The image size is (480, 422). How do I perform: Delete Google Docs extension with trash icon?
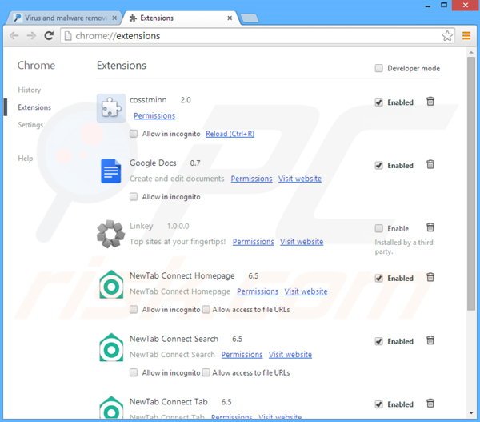pyautogui.click(x=430, y=165)
